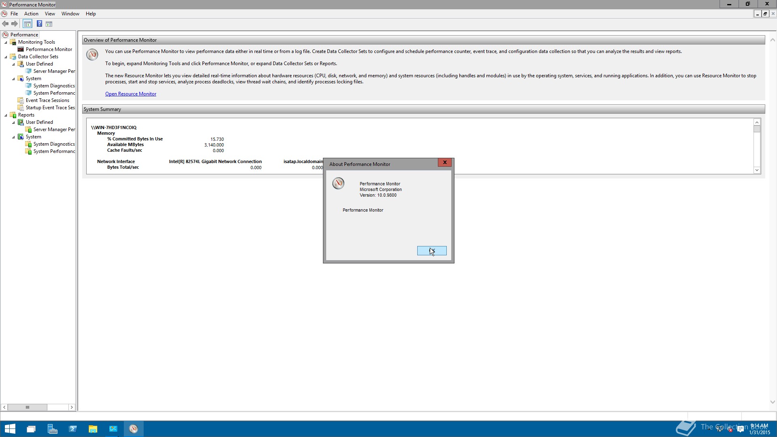Close the About Performance Monitor dialog
This screenshot has width=777, height=437.
tap(445, 162)
